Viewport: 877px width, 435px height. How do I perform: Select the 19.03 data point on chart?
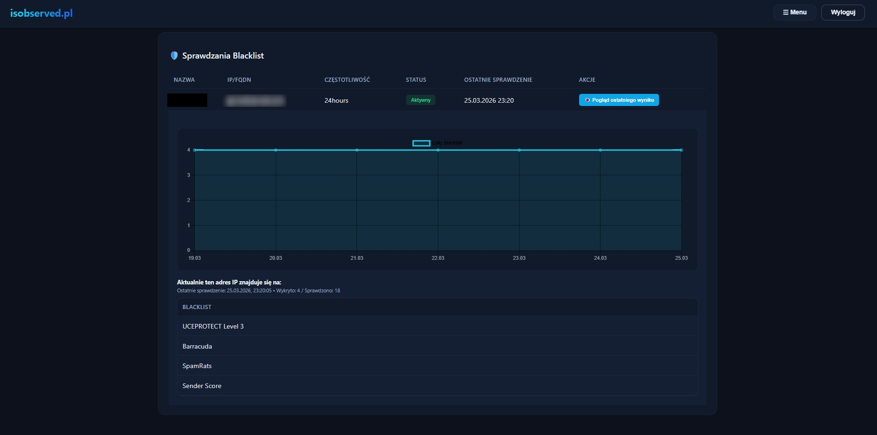click(x=195, y=150)
